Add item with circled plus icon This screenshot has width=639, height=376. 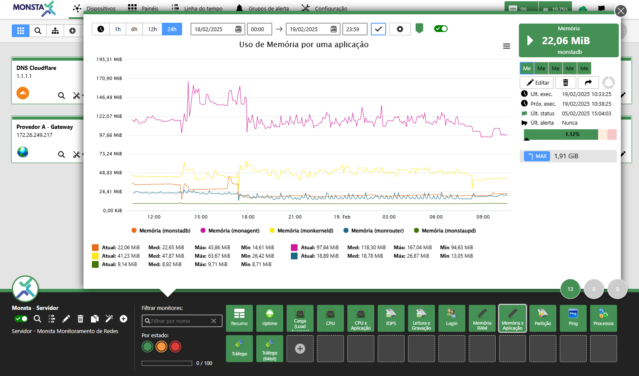124,319
